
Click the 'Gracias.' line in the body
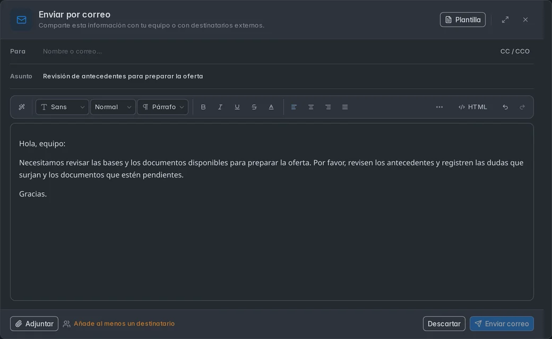[33, 194]
